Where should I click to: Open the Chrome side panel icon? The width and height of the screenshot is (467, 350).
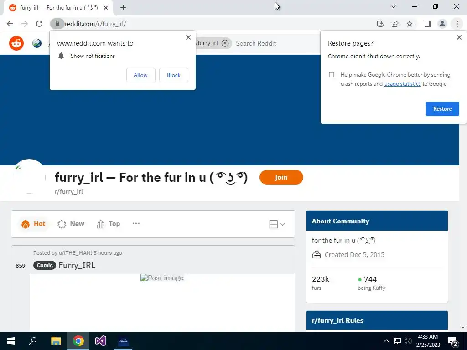click(428, 24)
